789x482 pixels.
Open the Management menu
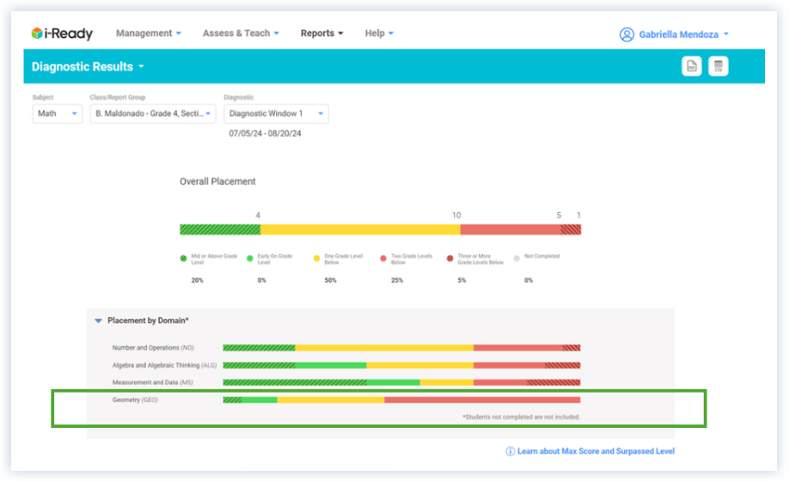149,34
